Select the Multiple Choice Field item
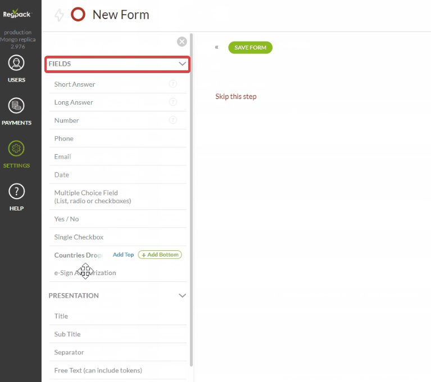The height and width of the screenshot is (382, 431). (93, 196)
